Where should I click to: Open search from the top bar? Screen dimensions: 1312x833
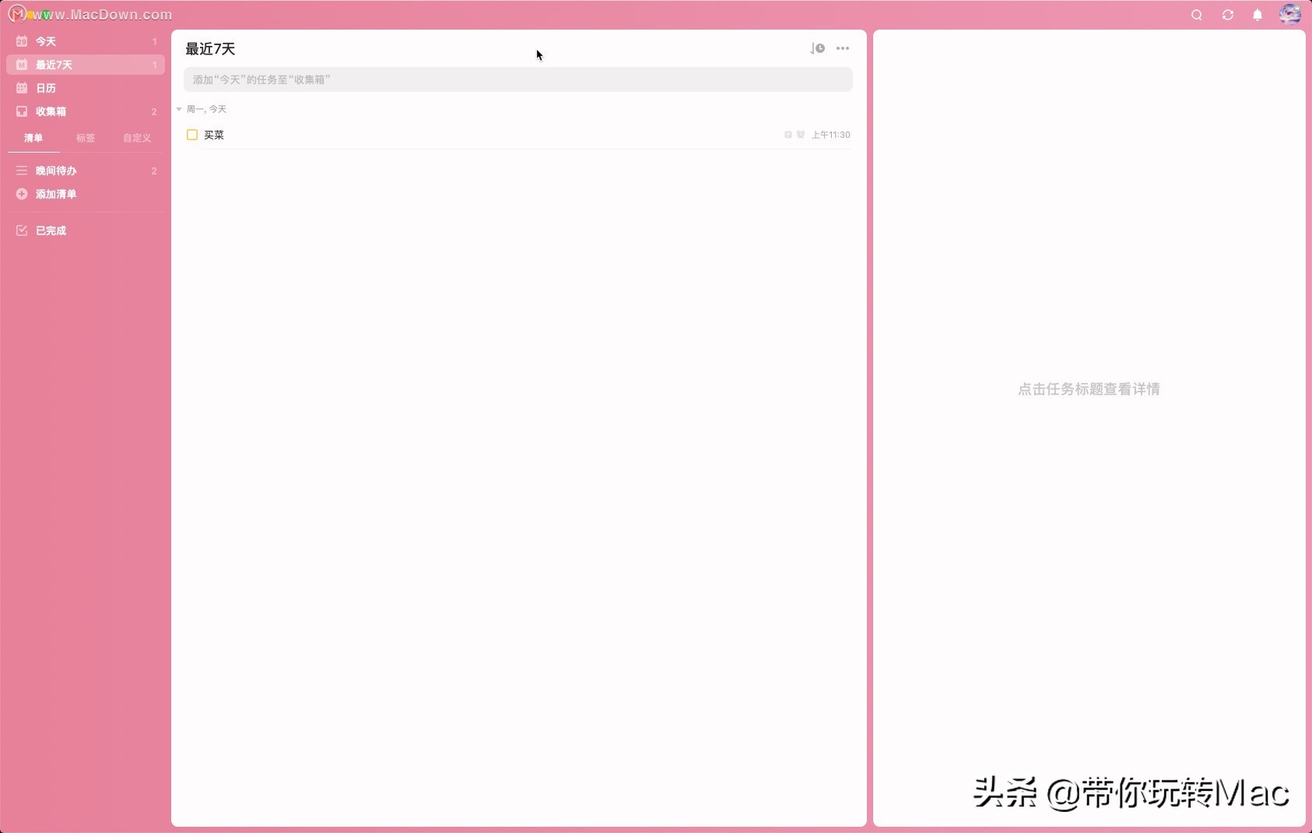(1195, 14)
